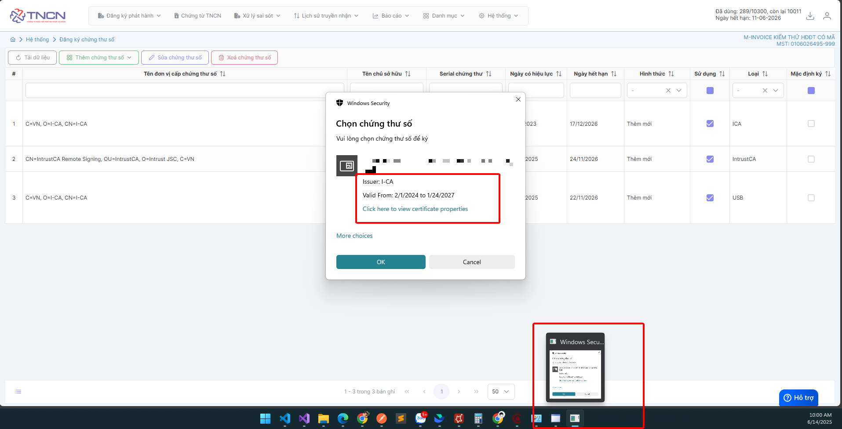Cancel the certificate selection dialog
842x429 pixels.
472,262
